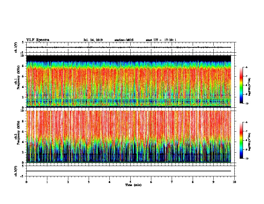
Task: Click the "ch.3(V)" axis label
Action: tap(16, 171)
